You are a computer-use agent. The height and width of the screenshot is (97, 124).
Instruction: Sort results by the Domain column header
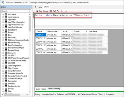80,31
